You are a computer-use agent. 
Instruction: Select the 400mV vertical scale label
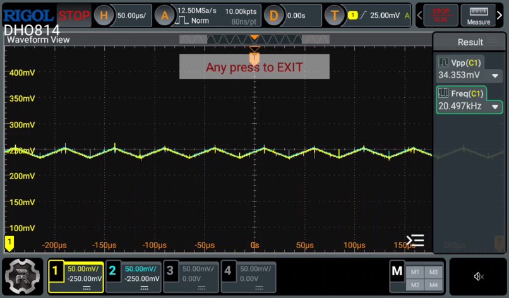point(21,73)
